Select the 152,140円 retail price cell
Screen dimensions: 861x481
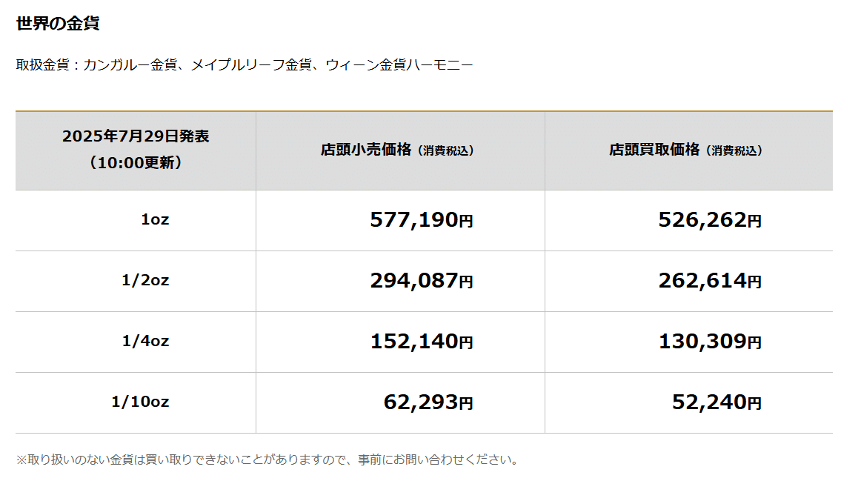click(x=421, y=342)
